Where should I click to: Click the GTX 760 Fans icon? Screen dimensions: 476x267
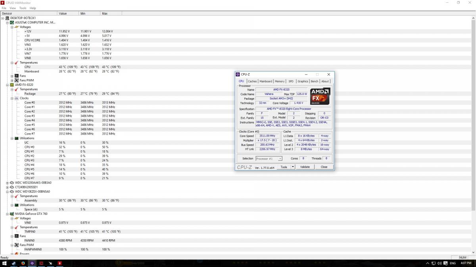[17, 236]
